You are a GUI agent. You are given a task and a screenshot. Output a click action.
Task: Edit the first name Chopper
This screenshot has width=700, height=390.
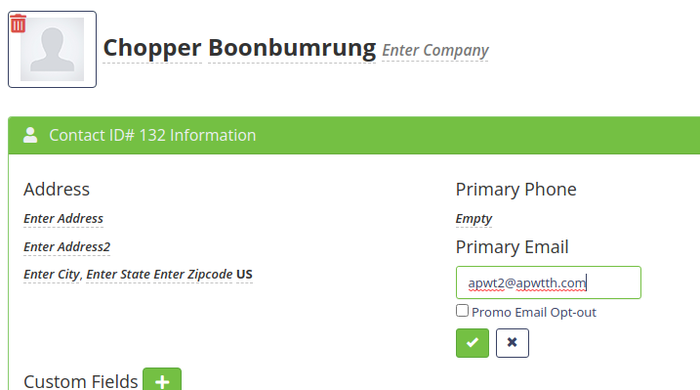152,48
